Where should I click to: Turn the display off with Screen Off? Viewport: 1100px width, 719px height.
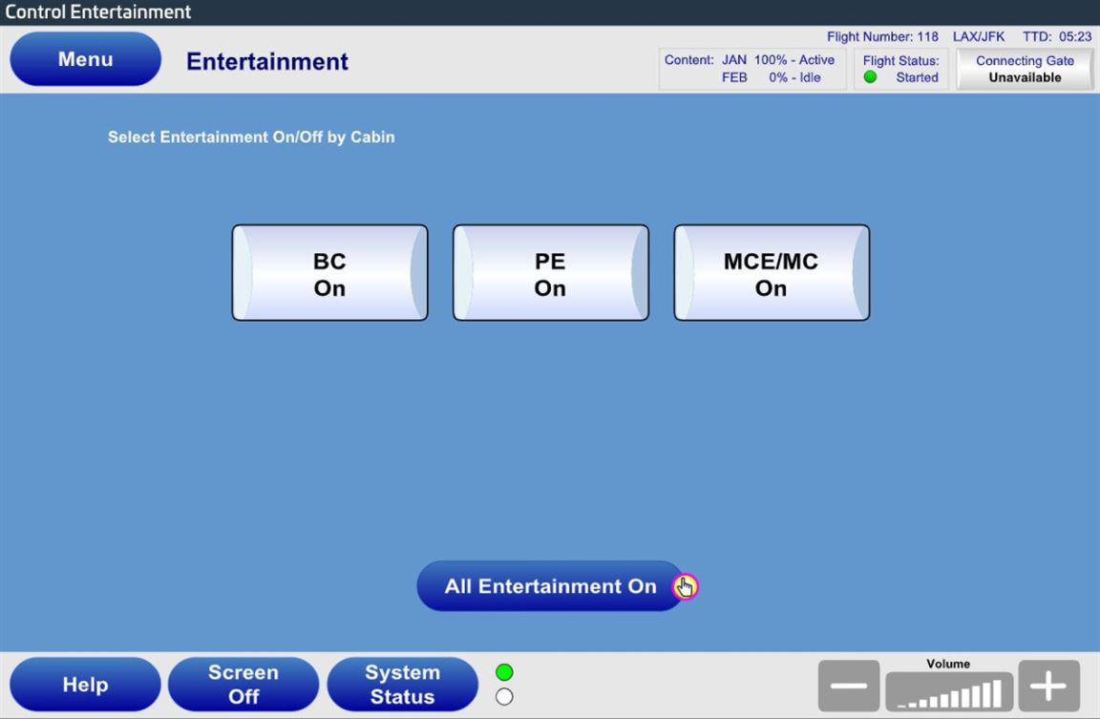(x=243, y=685)
